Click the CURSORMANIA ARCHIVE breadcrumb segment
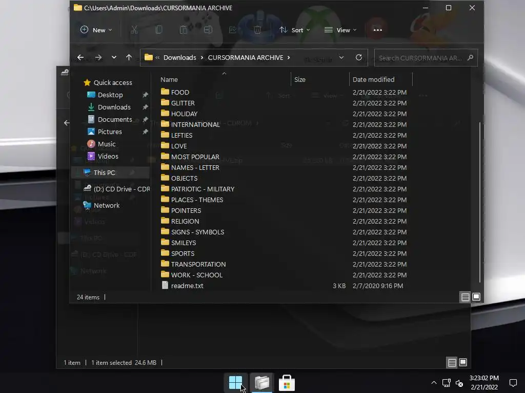The width and height of the screenshot is (525, 393). click(246, 57)
